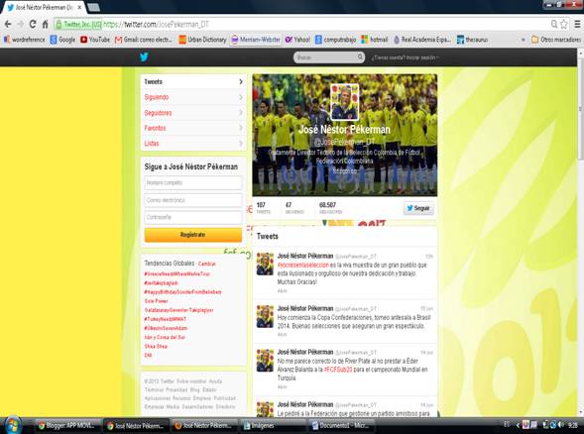Screen dimensions: 584x434
Task: Open the Otros marcadores folder
Action: tap(556, 40)
